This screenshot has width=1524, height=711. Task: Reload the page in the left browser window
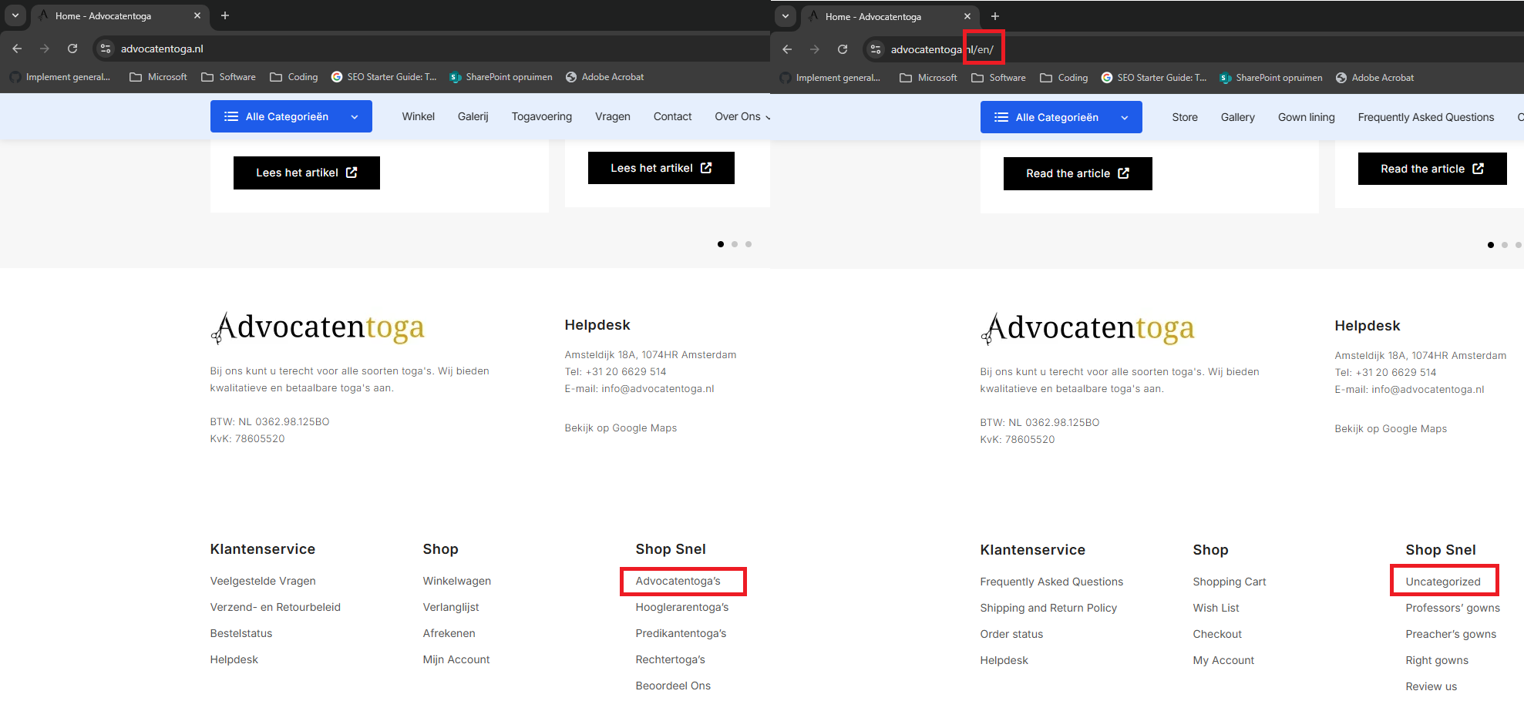tap(72, 49)
